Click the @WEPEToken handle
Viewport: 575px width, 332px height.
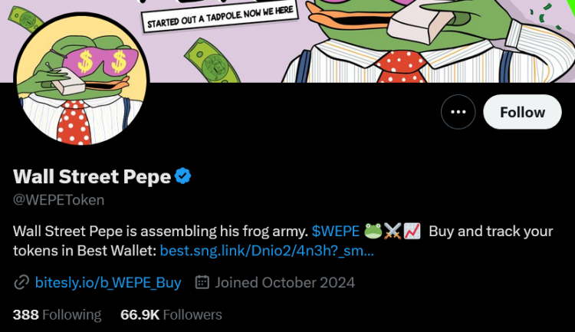pos(59,200)
